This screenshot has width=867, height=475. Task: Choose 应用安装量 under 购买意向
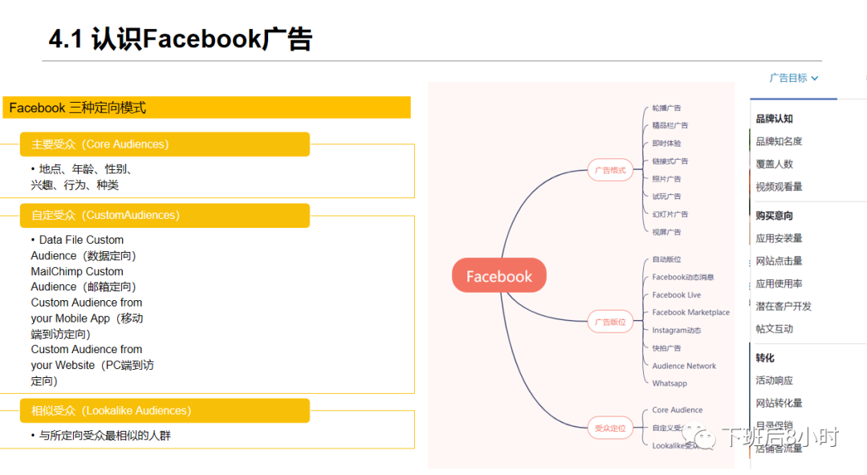click(x=779, y=238)
